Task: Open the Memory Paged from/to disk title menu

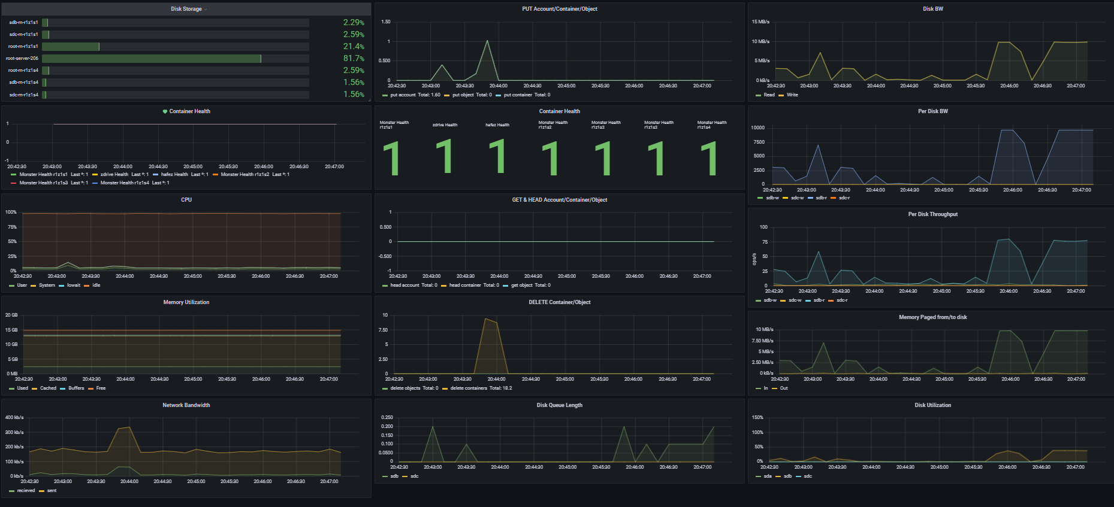Action: point(932,317)
